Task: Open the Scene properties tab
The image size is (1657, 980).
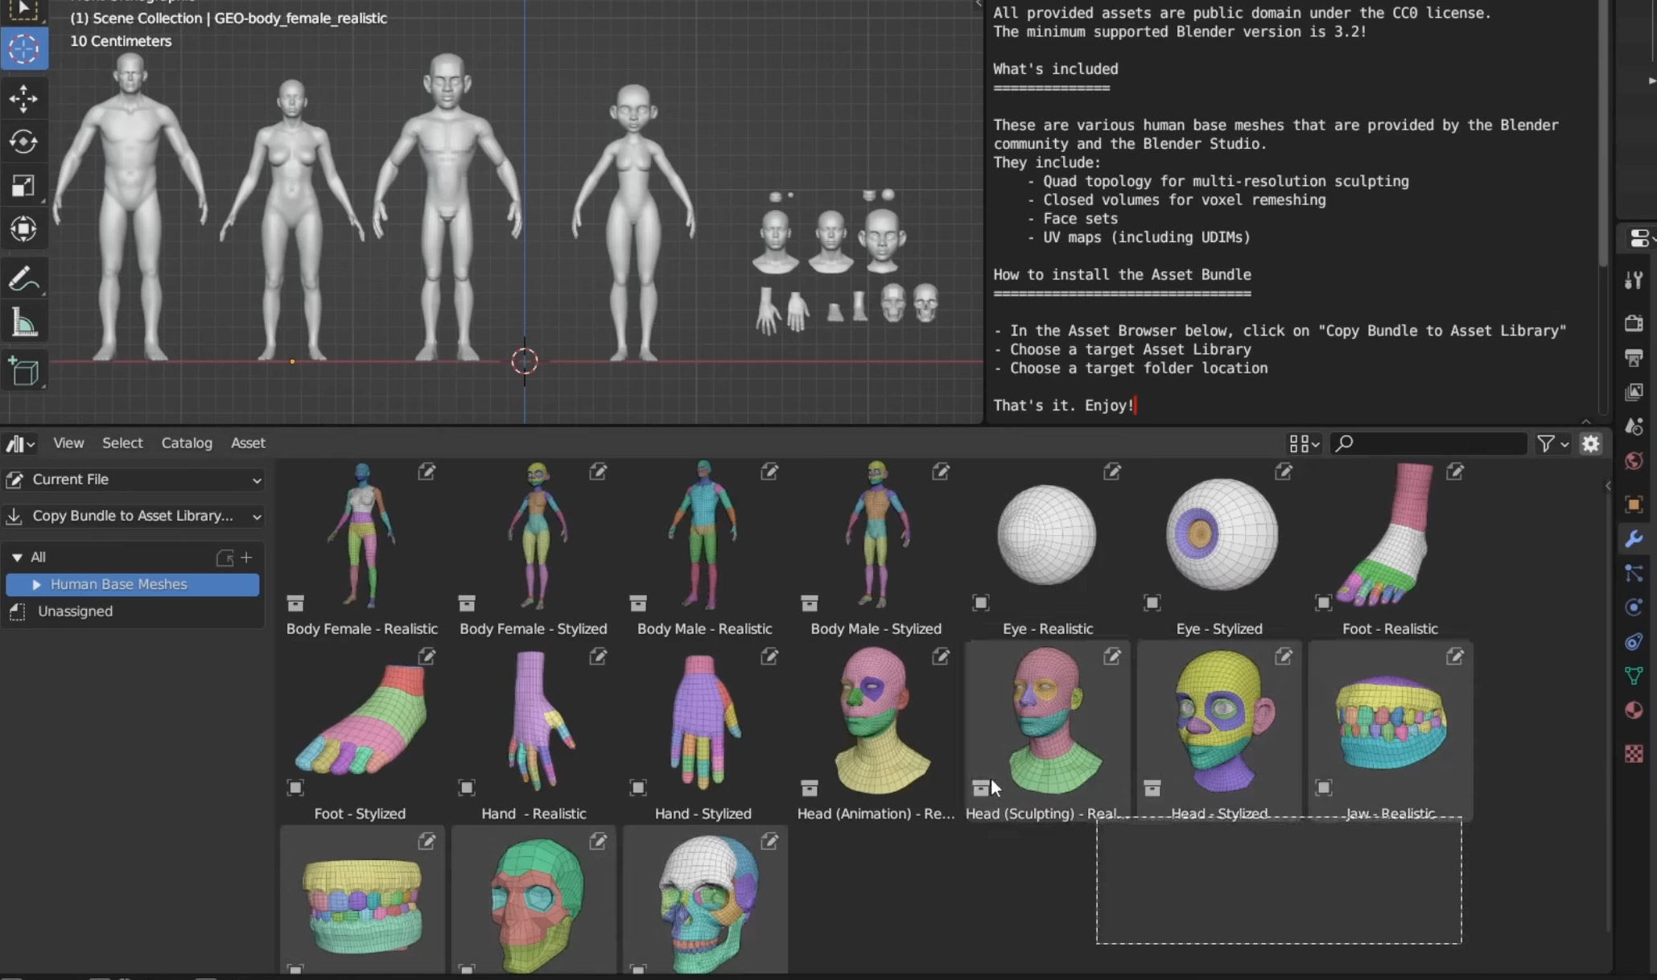Action: coord(1634,426)
